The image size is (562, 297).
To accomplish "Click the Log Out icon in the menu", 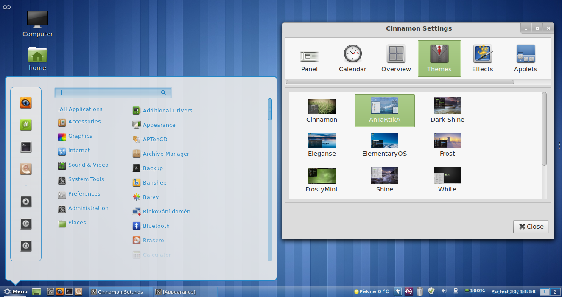I will tap(26, 224).
